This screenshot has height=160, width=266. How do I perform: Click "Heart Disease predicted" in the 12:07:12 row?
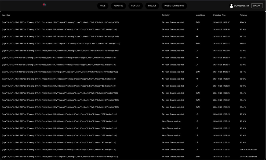(172, 128)
